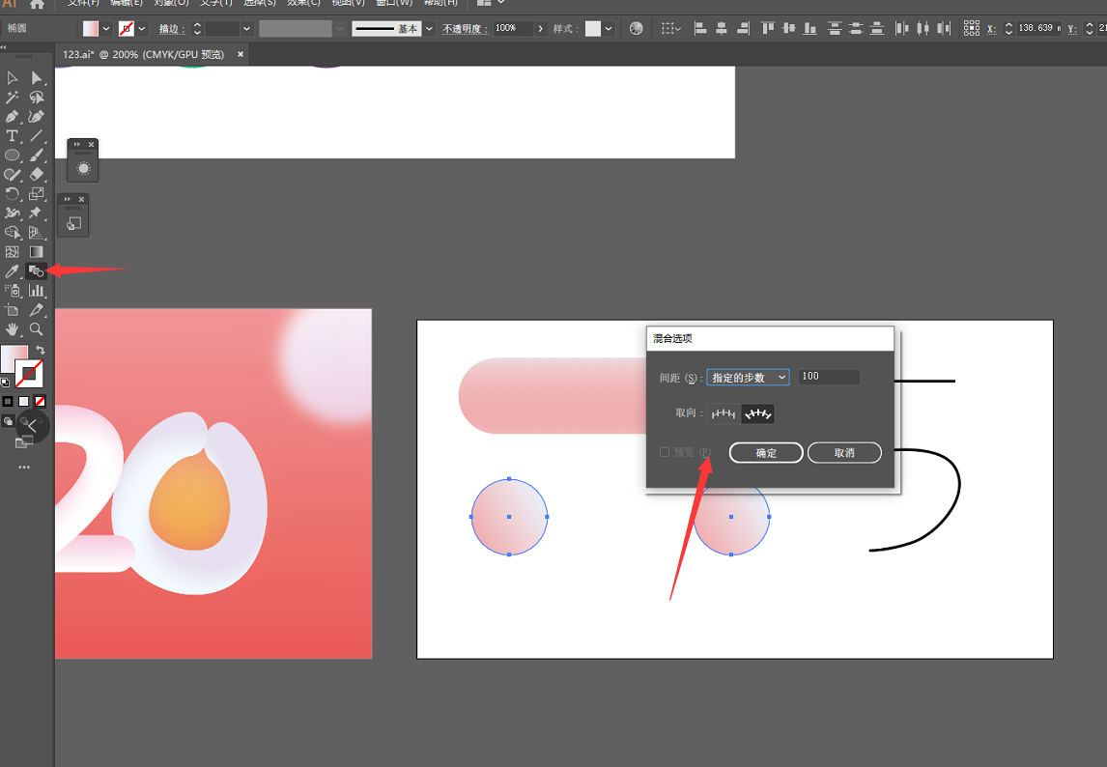1107x767 pixels.
Task: Expand the 样式 style dropdown
Action: coord(608,28)
